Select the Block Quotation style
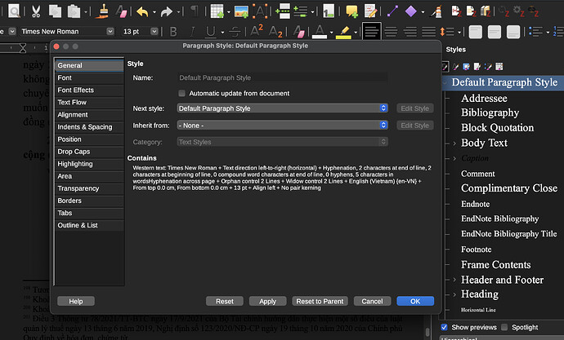This screenshot has width=564, height=340. tap(498, 128)
